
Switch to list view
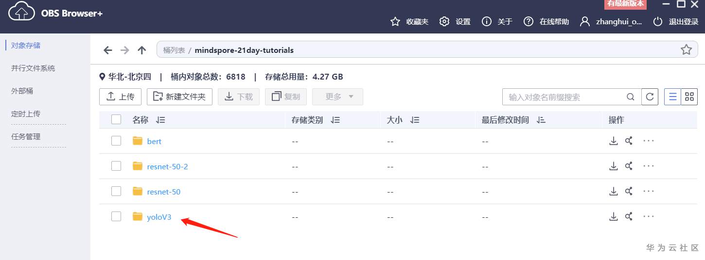pyautogui.click(x=673, y=97)
